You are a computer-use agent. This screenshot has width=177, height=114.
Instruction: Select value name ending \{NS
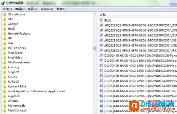[140, 40]
